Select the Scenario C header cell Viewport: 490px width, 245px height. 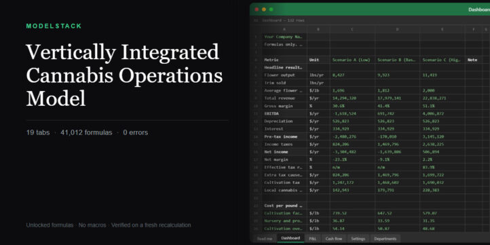coord(442,60)
